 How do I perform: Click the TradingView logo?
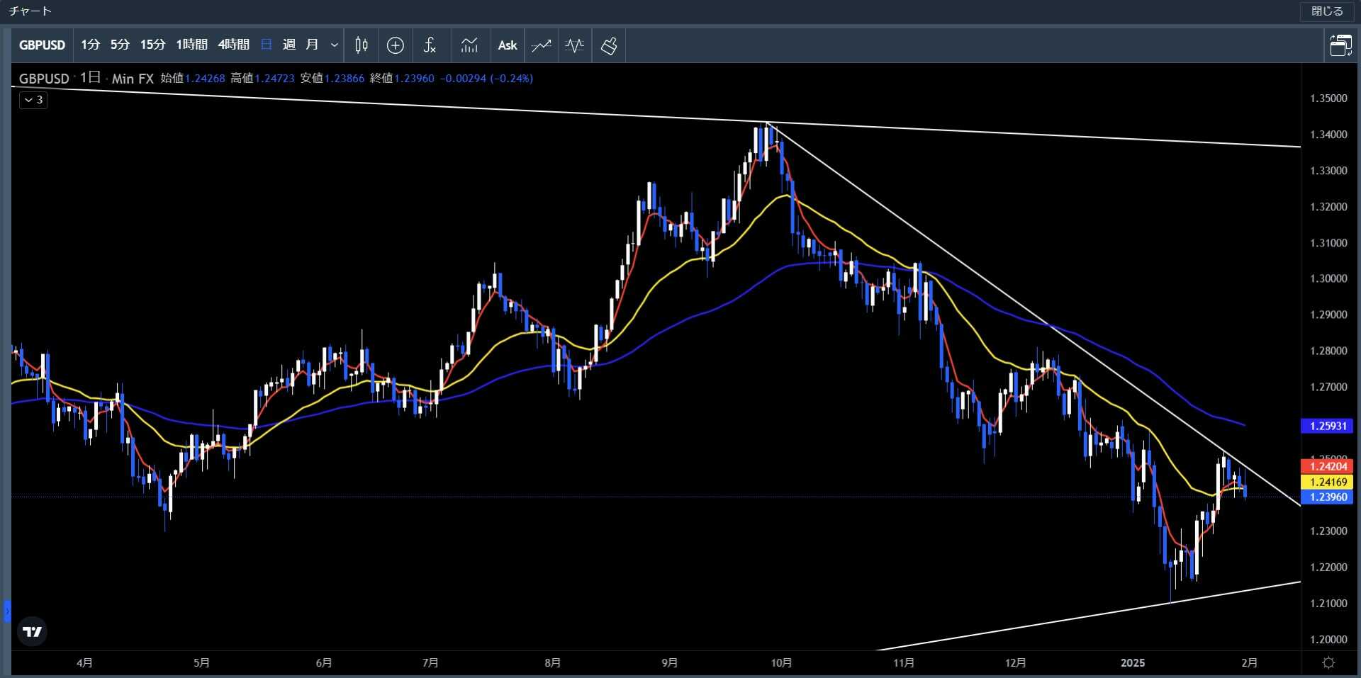(32, 631)
